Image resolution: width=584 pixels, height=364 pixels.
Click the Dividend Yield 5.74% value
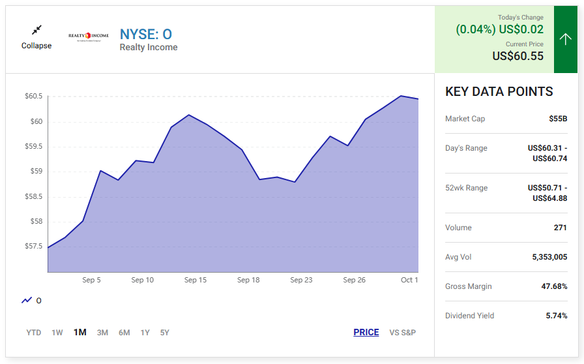point(557,316)
